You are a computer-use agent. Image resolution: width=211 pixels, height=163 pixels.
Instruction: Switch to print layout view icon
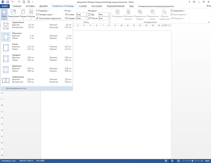pos(172,161)
